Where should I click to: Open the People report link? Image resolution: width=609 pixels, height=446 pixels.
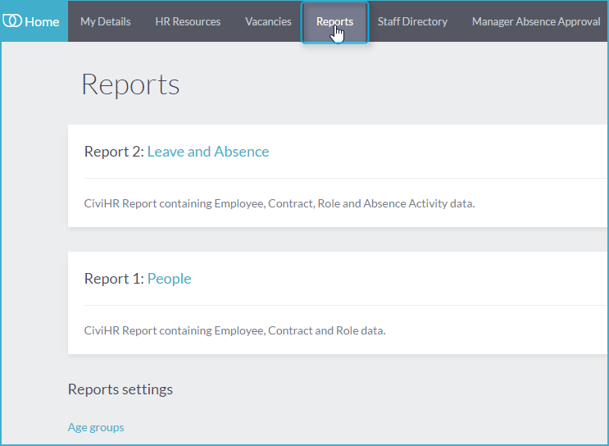point(170,279)
